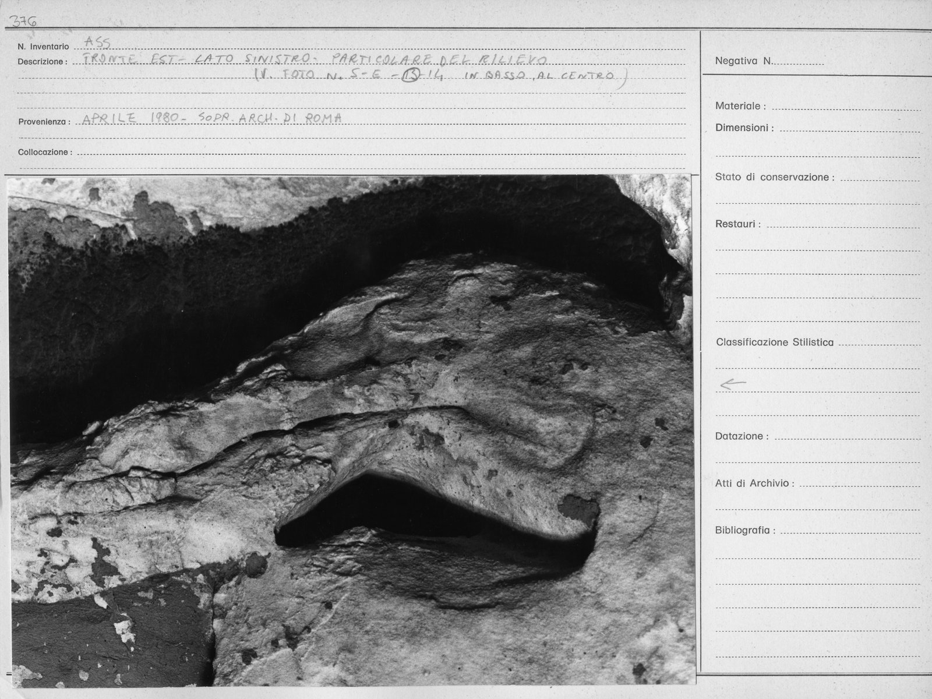Click the handwritten arrow under Classificazione Stilistica

pos(733,384)
